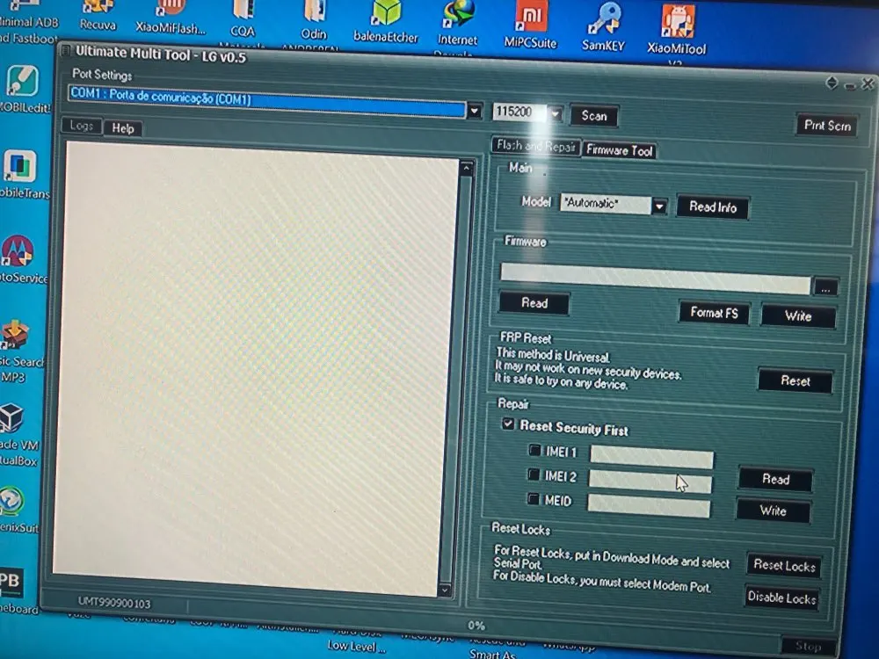
Task: Click the Firmware Write button
Action: [798, 316]
